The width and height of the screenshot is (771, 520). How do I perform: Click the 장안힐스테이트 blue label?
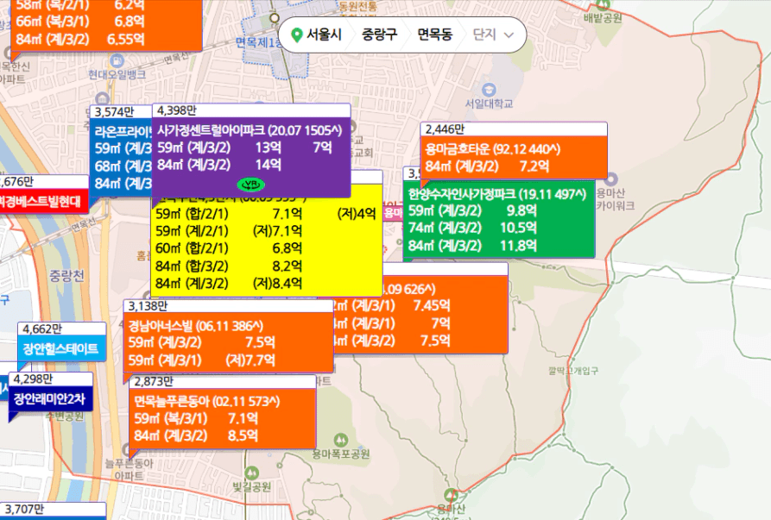[60, 350]
